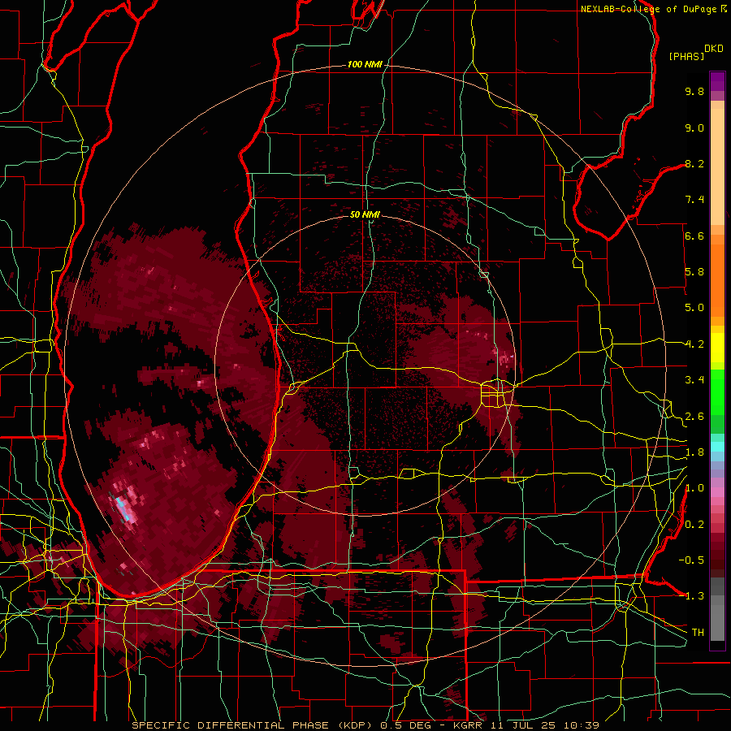Click the 1.0 scale value
731x731 pixels.
(x=694, y=488)
